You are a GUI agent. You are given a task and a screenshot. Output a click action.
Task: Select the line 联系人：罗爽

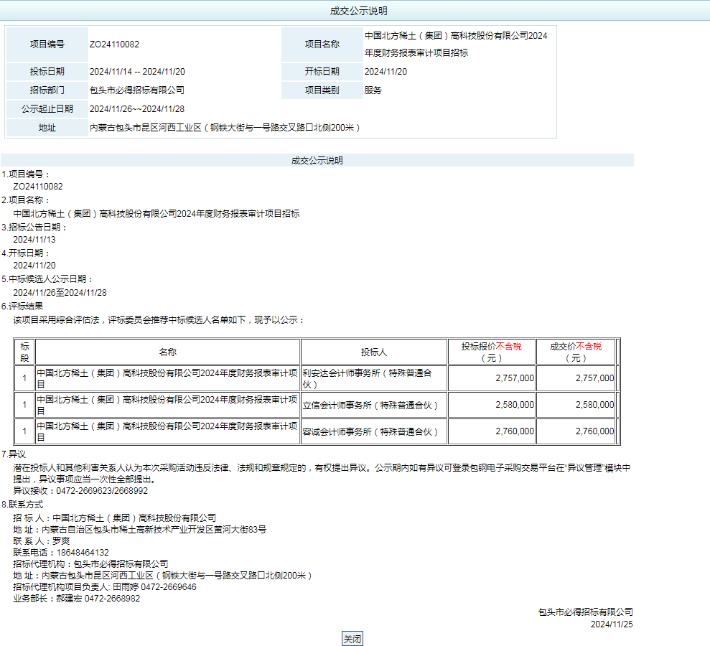42,541
